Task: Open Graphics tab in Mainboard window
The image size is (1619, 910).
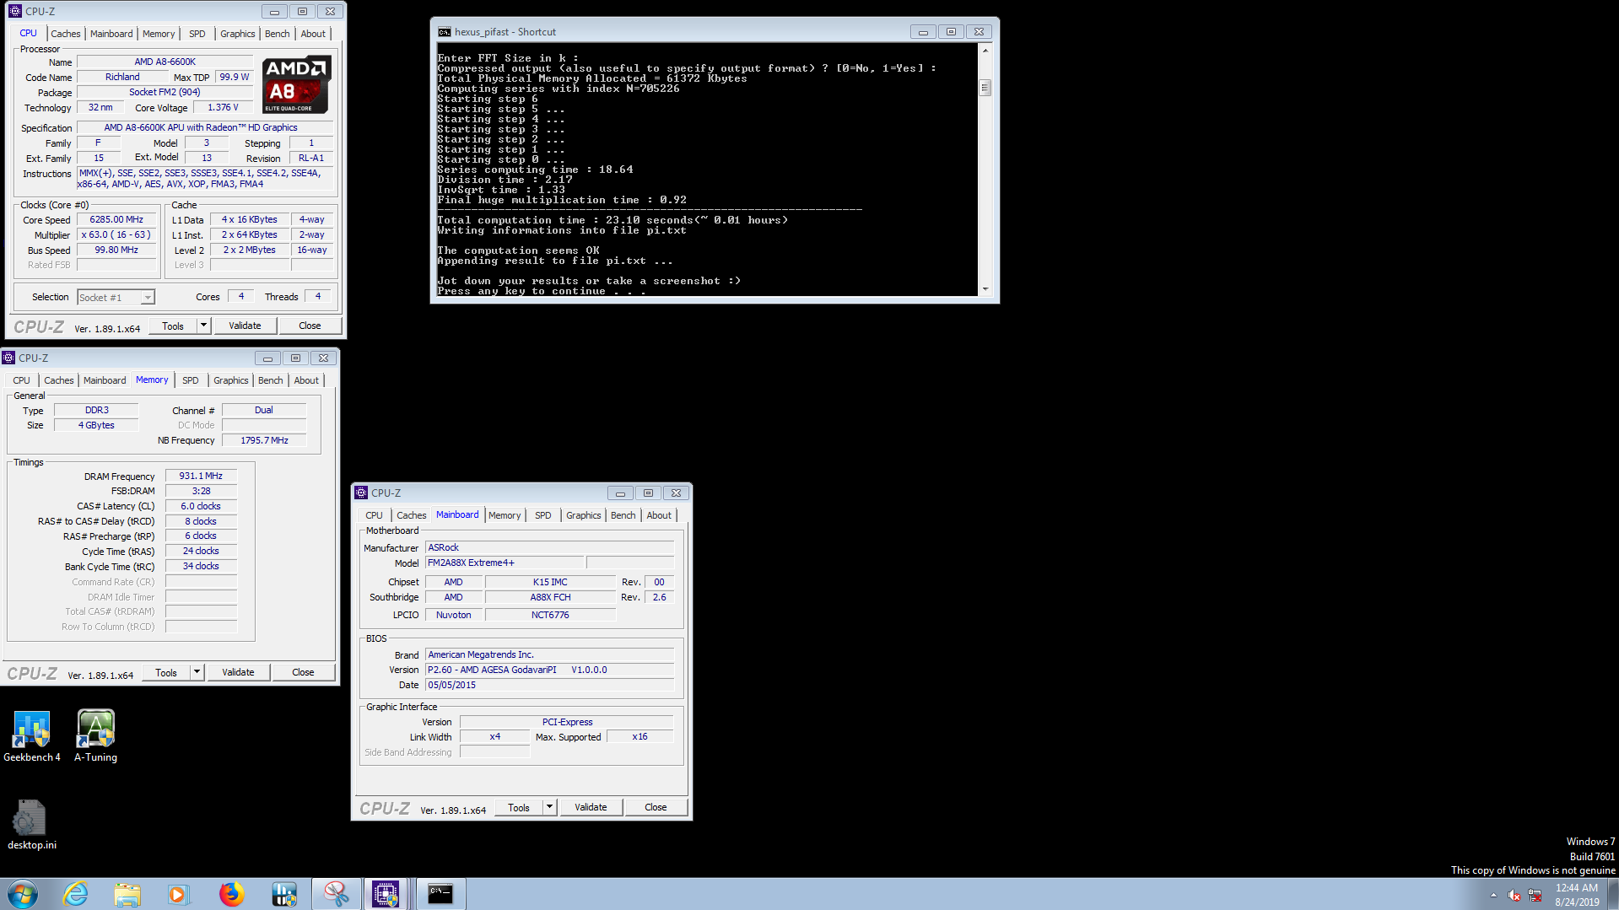Action: 583,515
